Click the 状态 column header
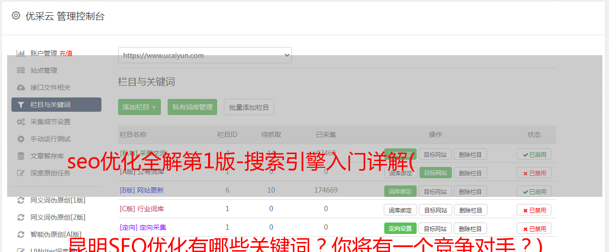This screenshot has width=609, height=252. (534, 135)
